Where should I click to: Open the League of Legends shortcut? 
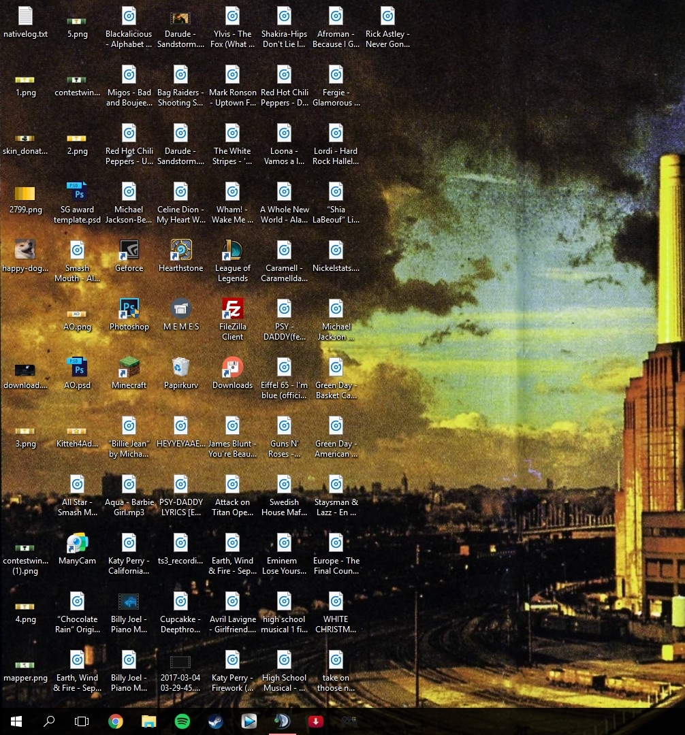(x=233, y=261)
